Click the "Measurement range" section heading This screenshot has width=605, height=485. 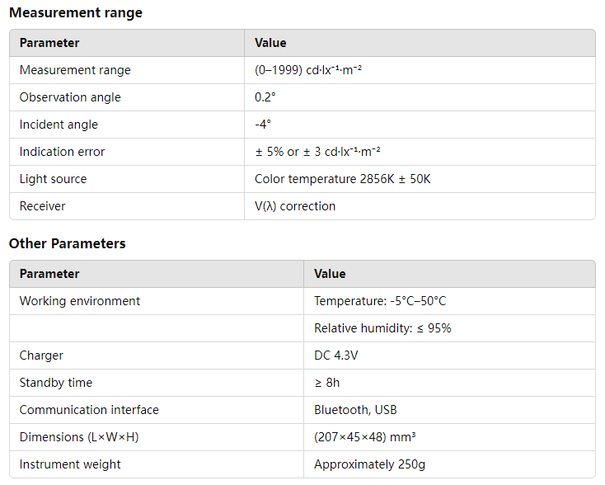(x=76, y=13)
